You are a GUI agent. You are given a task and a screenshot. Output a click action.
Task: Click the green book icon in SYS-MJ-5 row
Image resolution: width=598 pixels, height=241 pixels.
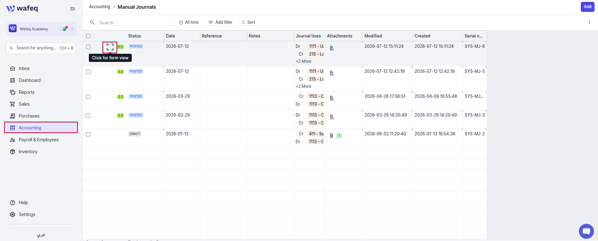[x=120, y=72]
